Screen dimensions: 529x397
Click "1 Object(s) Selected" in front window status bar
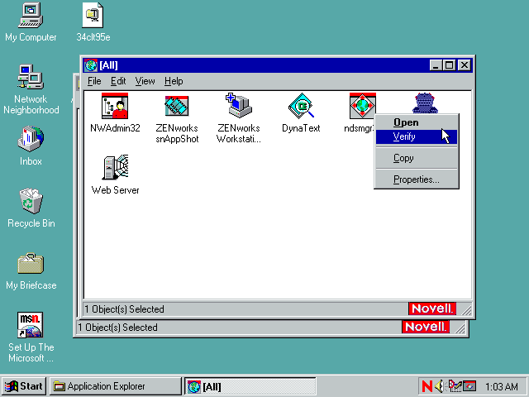[x=125, y=309]
